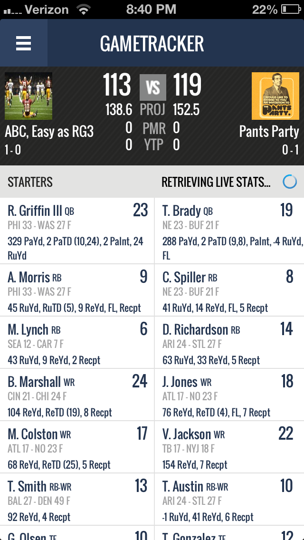Open J. Jones WR details
The height and width of the screenshot is (540, 304).
pyautogui.click(x=229, y=395)
